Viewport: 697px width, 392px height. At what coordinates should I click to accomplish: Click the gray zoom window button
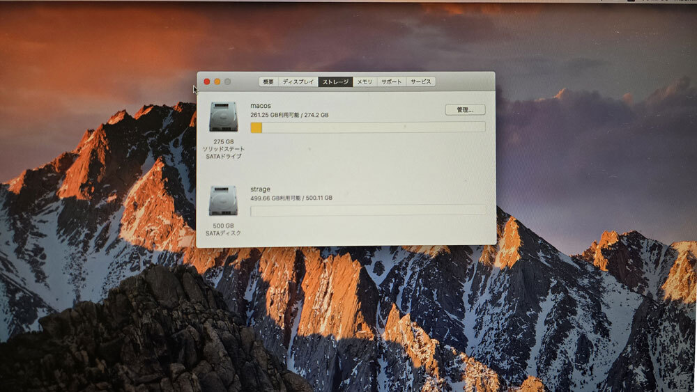pyautogui.click(x=228, y=81)
